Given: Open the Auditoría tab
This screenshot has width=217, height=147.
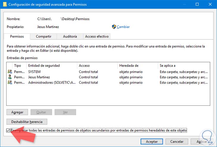Looking at the screenshot, I should point(70,37).
